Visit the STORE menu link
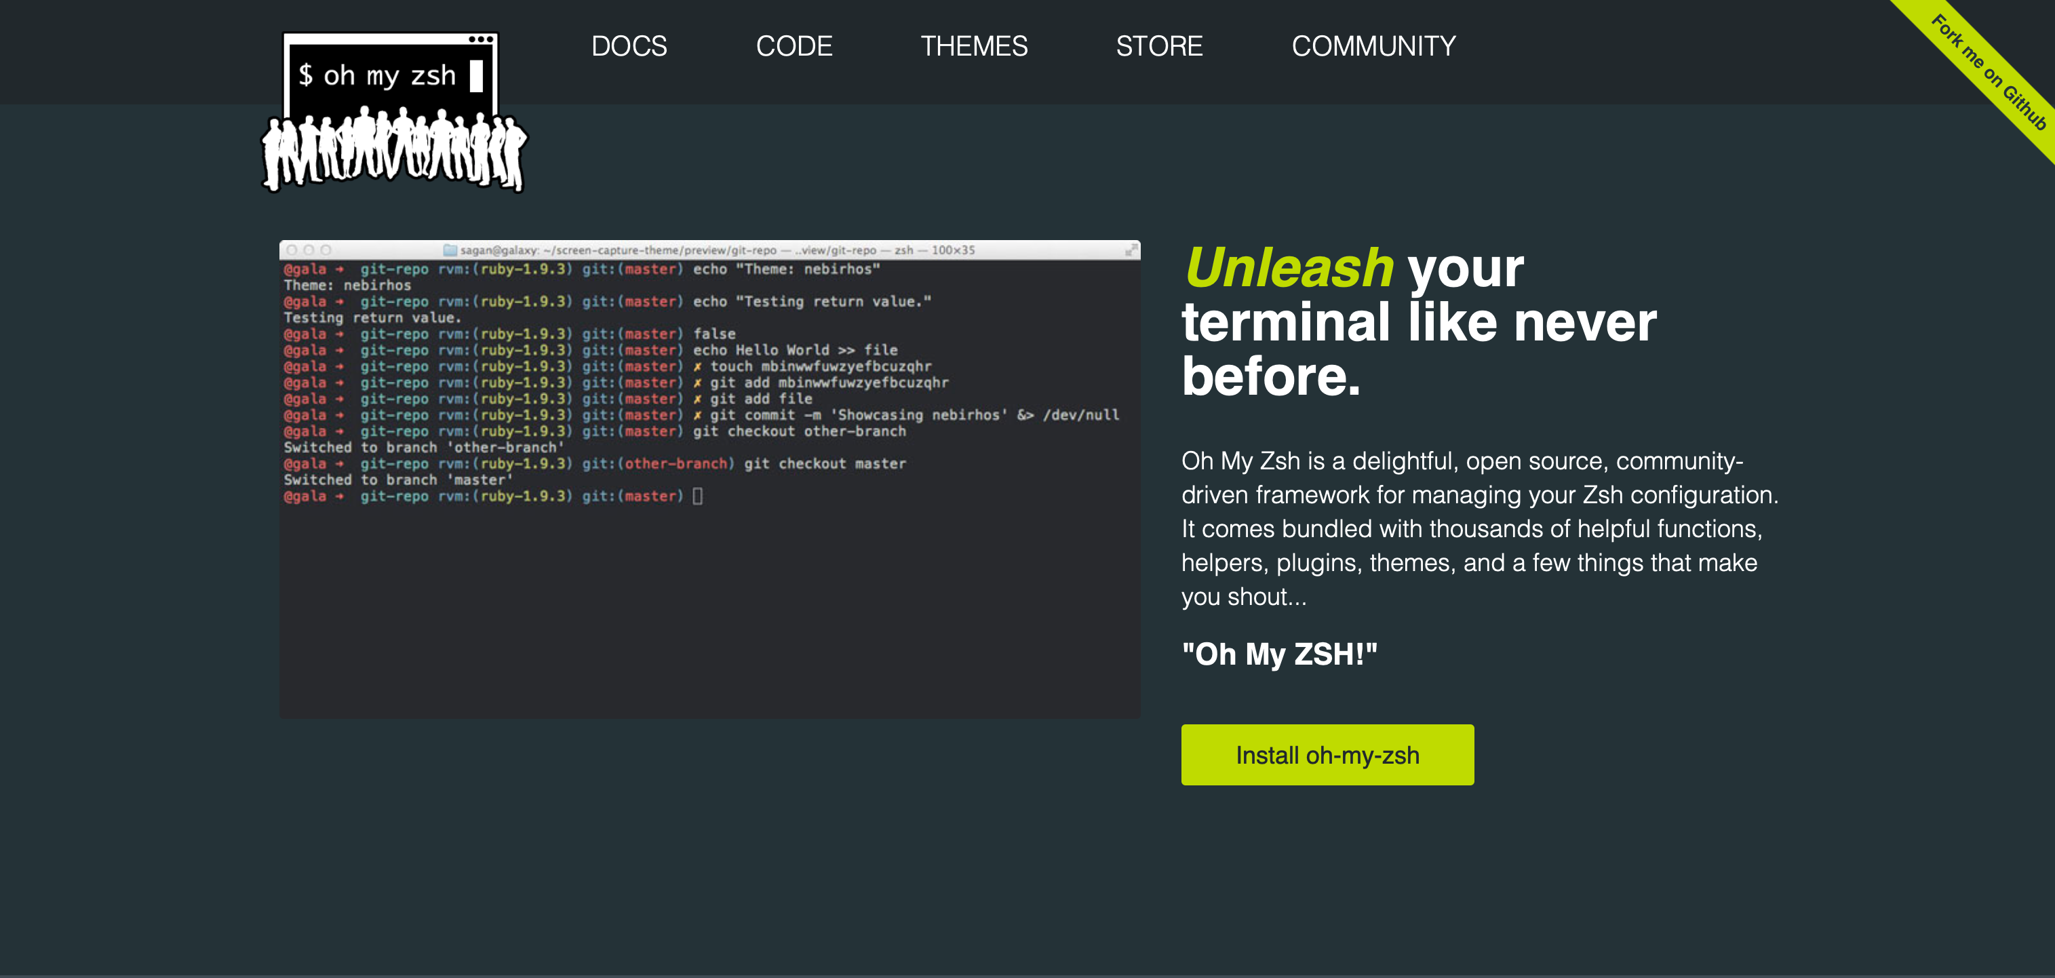Image resolution: width=2055 pixels, height=978 pixels. pyautogui.click(x=1158, y=46)
